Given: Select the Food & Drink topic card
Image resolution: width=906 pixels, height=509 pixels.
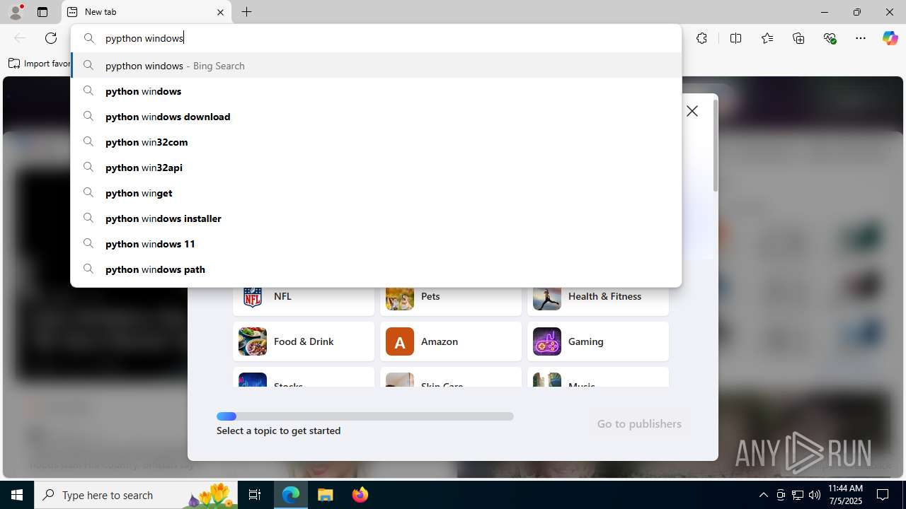Looking at the screenshot, I should pyautogui.click(x=304, y=341).
